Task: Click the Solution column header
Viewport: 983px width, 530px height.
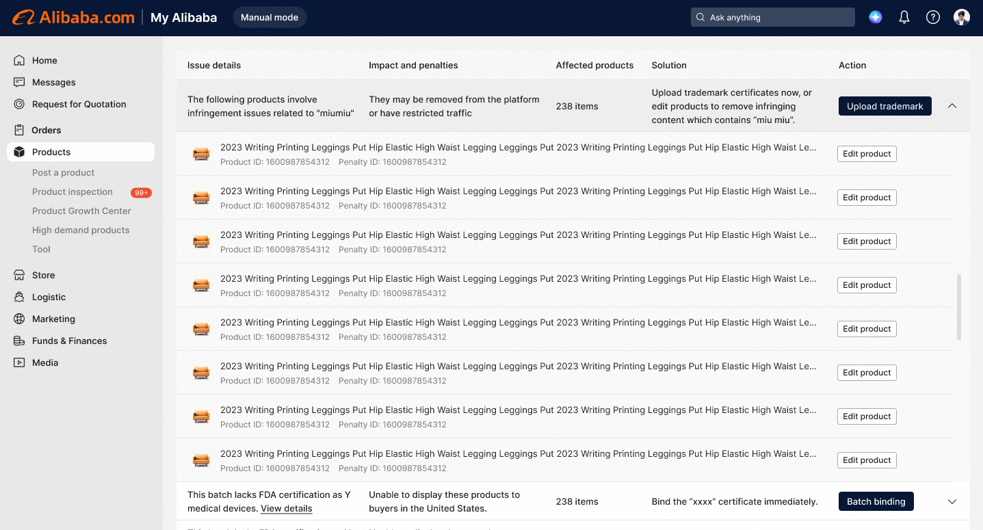Action: point(669,65)
